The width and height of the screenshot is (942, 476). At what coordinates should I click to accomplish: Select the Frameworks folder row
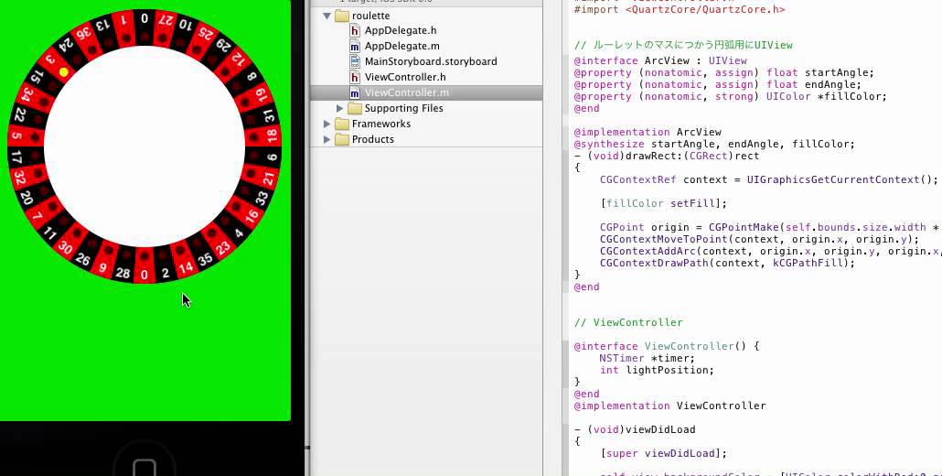pyautogui.click(x=426, y=124)
